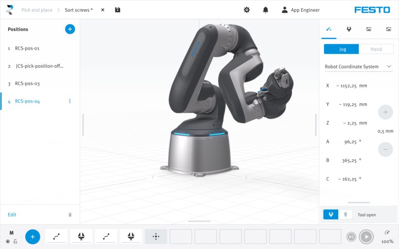
Task: Select the move-arrows step in sequence
Action: (x=156, y=236)
